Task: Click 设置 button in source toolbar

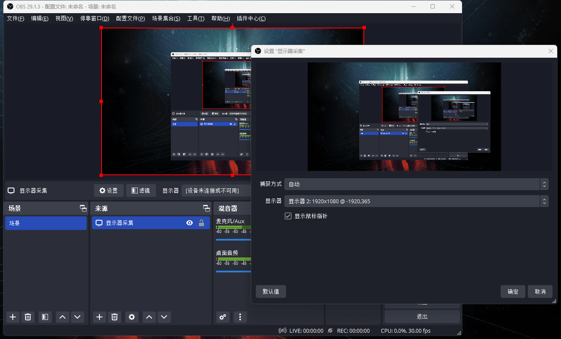Action: pyautogui.click(x=109, y=191)
